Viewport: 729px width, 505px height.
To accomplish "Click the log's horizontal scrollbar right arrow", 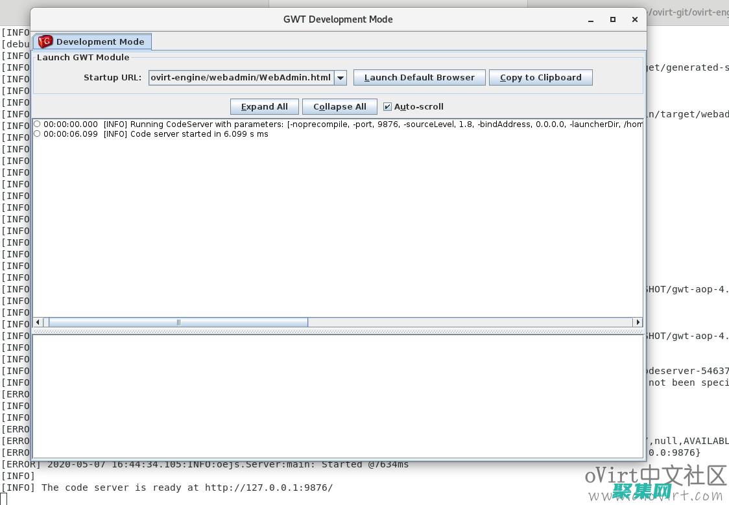I will coord(638,322).
